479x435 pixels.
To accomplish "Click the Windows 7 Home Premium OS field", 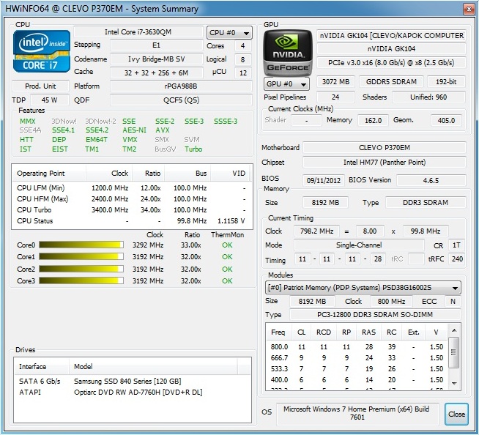I will (357, 414).
